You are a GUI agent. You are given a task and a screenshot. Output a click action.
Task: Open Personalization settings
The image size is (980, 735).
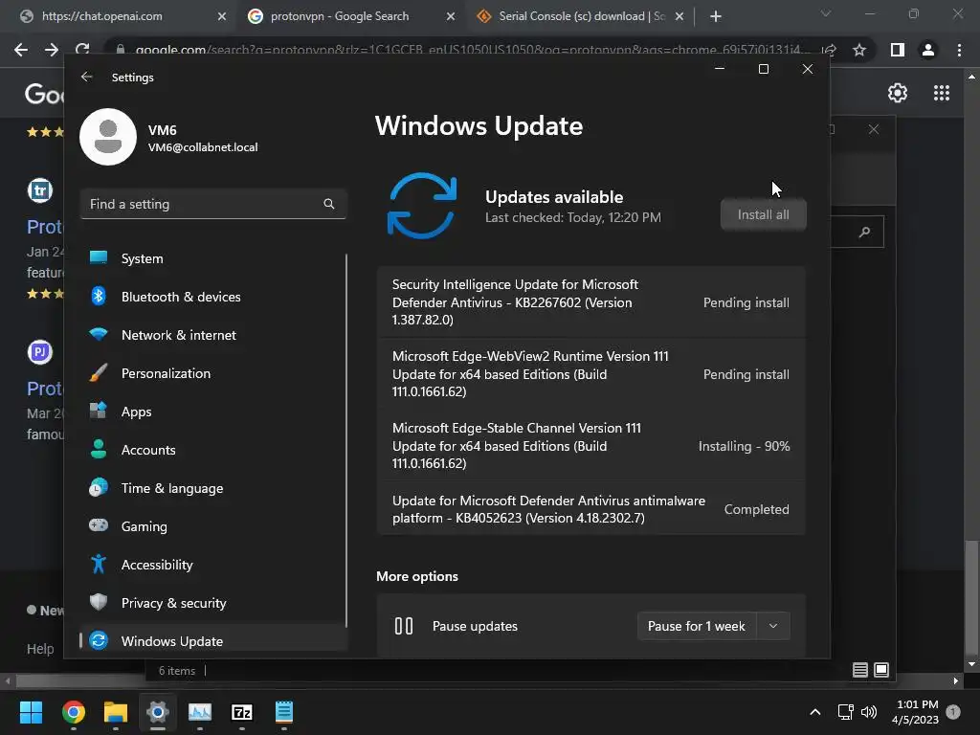212,373
